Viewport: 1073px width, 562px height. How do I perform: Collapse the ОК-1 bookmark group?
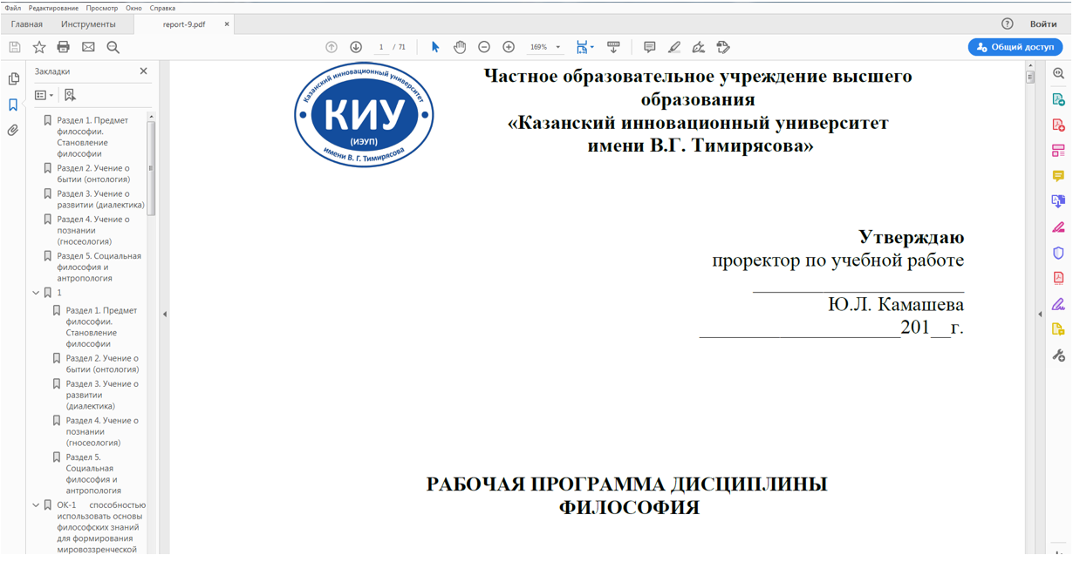tap(36, 505)
